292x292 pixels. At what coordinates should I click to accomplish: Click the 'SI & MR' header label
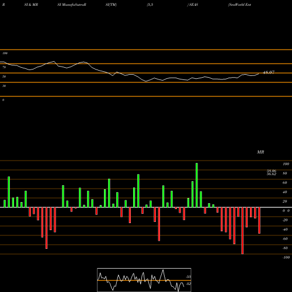(31, 5)
